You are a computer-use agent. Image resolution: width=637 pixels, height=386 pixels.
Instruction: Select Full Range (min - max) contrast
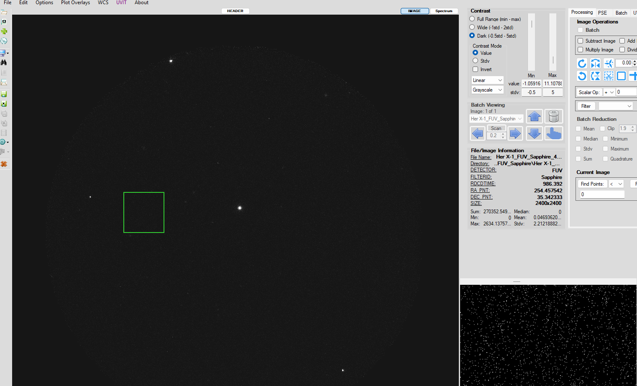point(472,19)
